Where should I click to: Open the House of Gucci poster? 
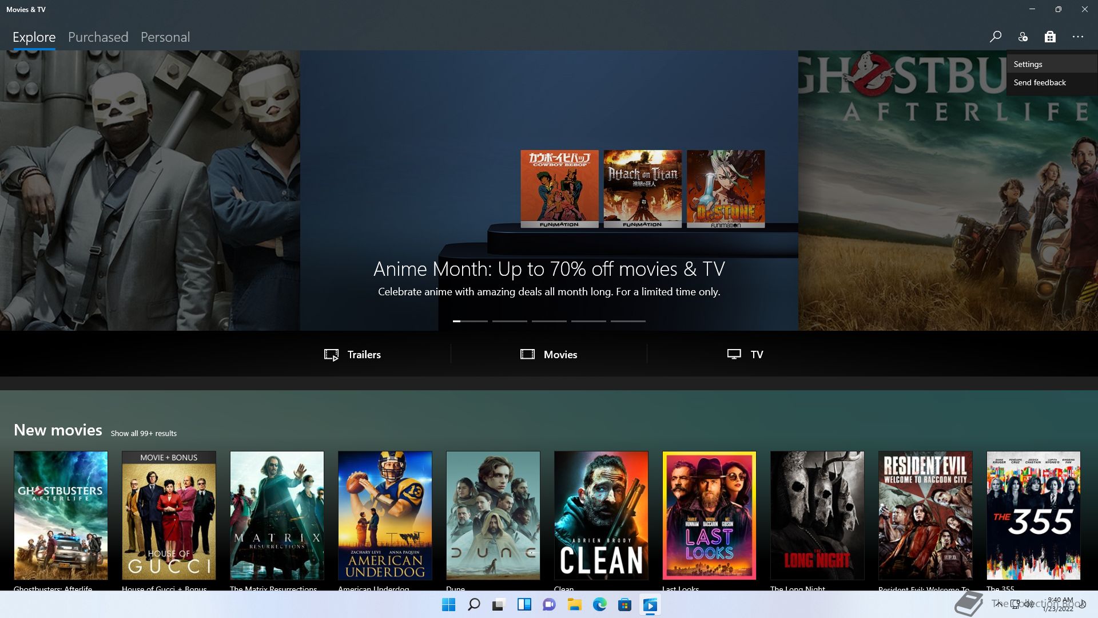(169, 516)
